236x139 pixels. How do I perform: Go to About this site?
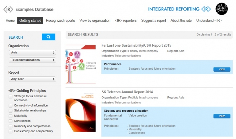pyautogui.click(x=181, y=21)
